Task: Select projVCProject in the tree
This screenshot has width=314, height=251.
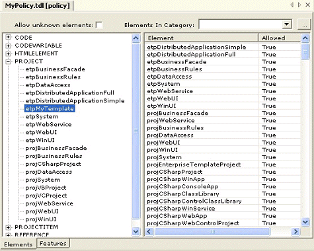Action: click(46, 196)
